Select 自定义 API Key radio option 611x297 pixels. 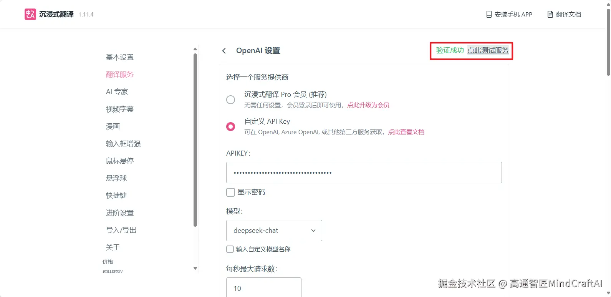pos(230,126)
